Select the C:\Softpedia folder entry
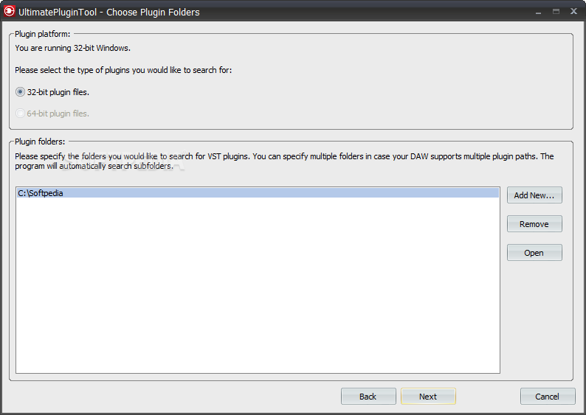The width and height of the screenshot is (586, 415). coord(258,193)
